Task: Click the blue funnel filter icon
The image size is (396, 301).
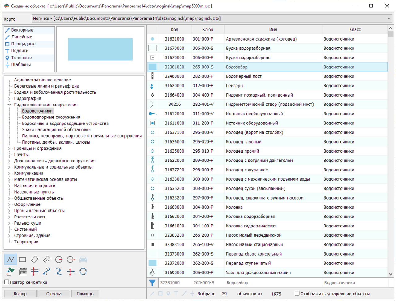Action: (x=152, y=283)
